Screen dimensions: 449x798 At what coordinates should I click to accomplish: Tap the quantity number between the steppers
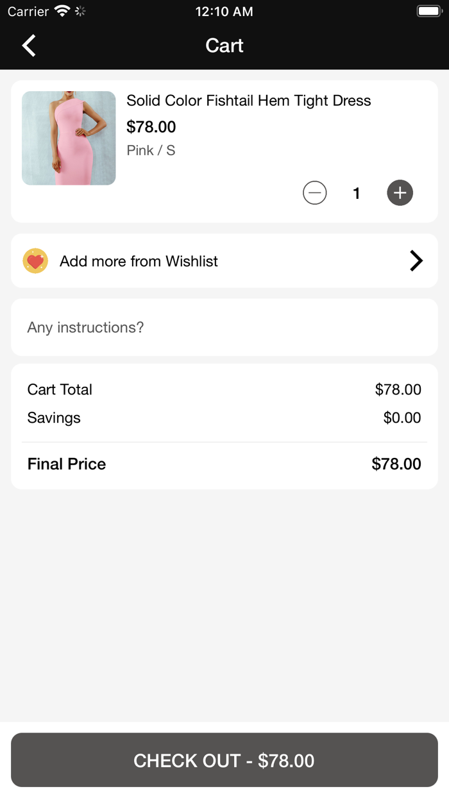click(x=357, y=193)
